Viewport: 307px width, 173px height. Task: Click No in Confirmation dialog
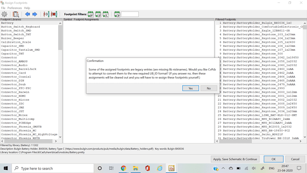[x=209, y=88]
